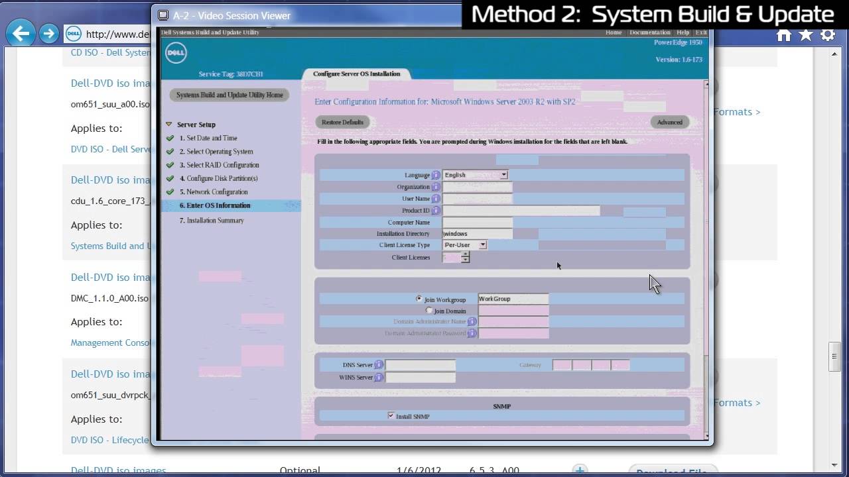This screenshot has height=477, width=849.
Task: Click the Computer Name input field
Action: pyautogui.click(x=478, y=223)
